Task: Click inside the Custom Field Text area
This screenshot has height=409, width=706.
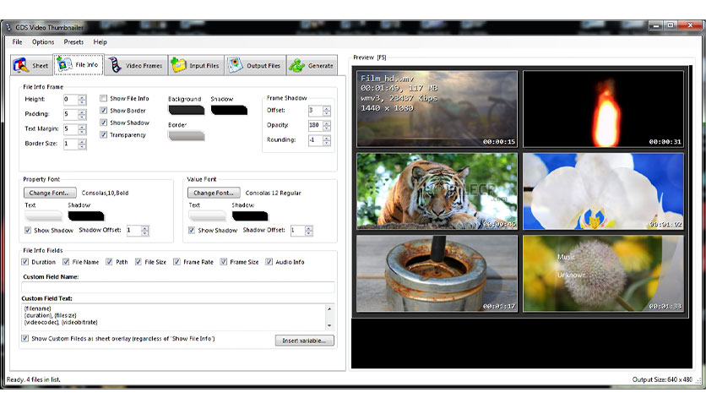Action: point(173,317)
